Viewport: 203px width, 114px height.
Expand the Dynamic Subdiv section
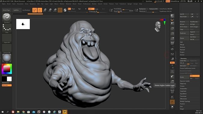tap(185, 81)
